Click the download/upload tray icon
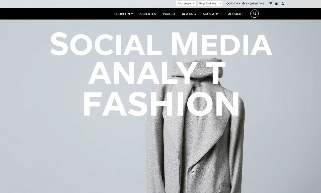This screenshot has height=193, width=321. coord(283,4)
